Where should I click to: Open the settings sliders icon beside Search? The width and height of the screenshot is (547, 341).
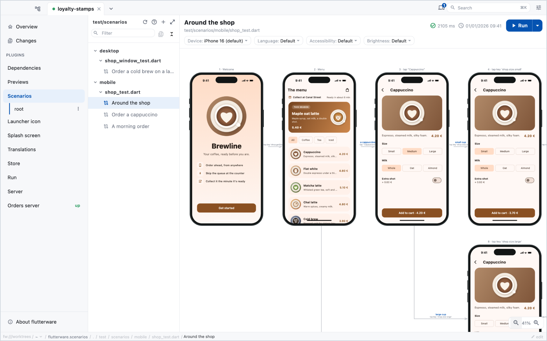[538, 8]
